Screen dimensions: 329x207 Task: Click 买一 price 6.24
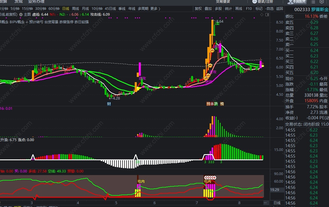(314, 50)
